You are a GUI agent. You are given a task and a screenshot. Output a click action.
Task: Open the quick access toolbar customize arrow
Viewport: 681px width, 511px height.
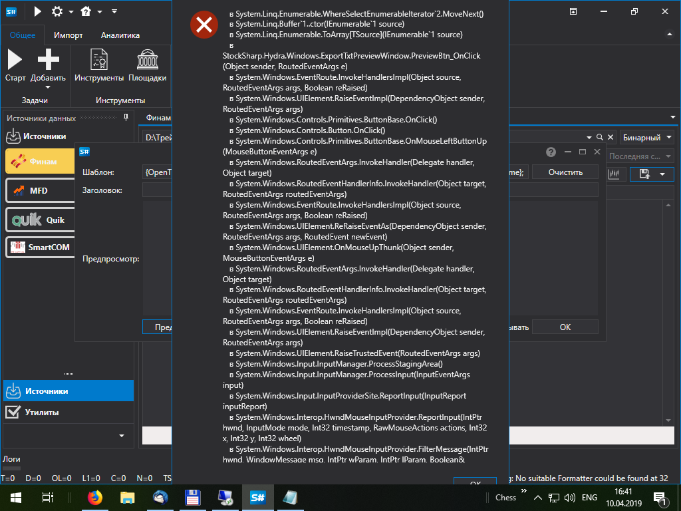coord(114,11)
